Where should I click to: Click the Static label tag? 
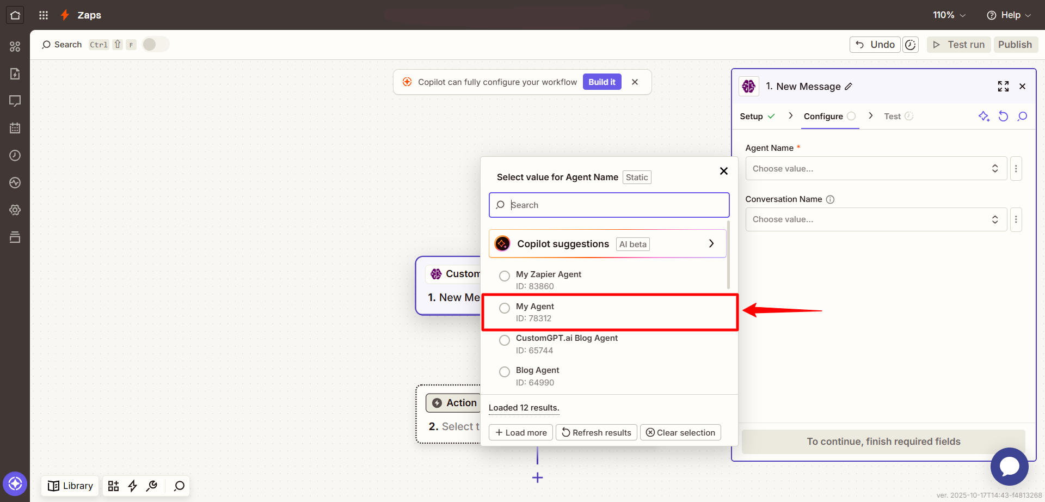click(637, 177)
